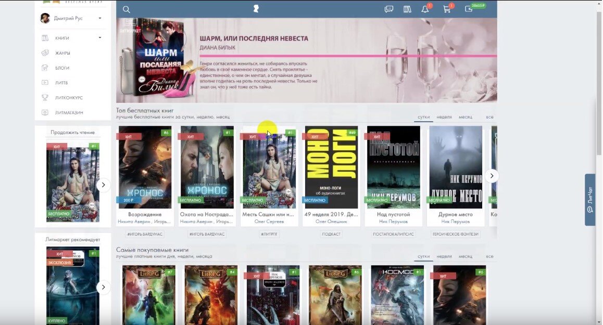Open КНИГИ in the sidebar menu

pos(62,38)
